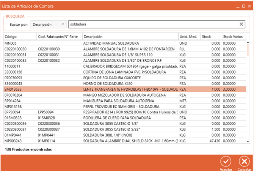Select EQUIPO DE SOLDADURA OXICORTE row

coord(125,78)
